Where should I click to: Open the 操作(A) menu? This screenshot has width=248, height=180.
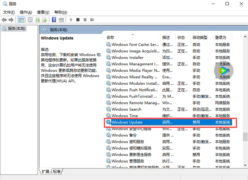click(26, 12)
